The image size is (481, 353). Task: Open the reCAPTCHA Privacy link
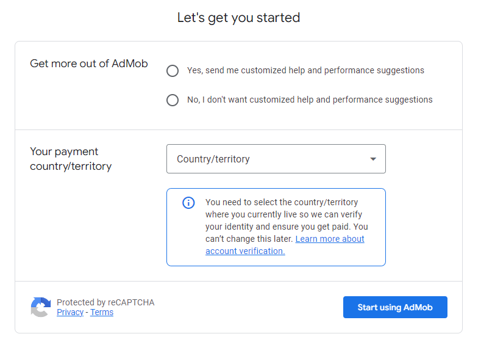[70, 312]
